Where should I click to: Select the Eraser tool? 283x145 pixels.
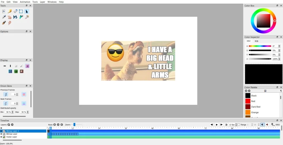[x=15, y=12]
